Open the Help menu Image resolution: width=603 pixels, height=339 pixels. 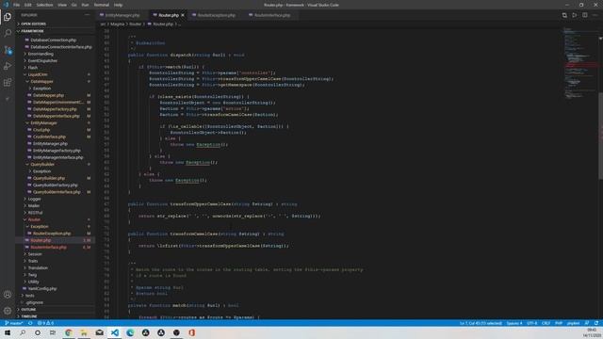(x=118, y=5)
